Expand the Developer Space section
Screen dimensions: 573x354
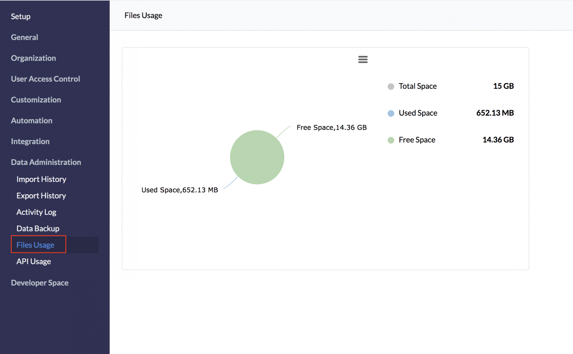[40, 283]
